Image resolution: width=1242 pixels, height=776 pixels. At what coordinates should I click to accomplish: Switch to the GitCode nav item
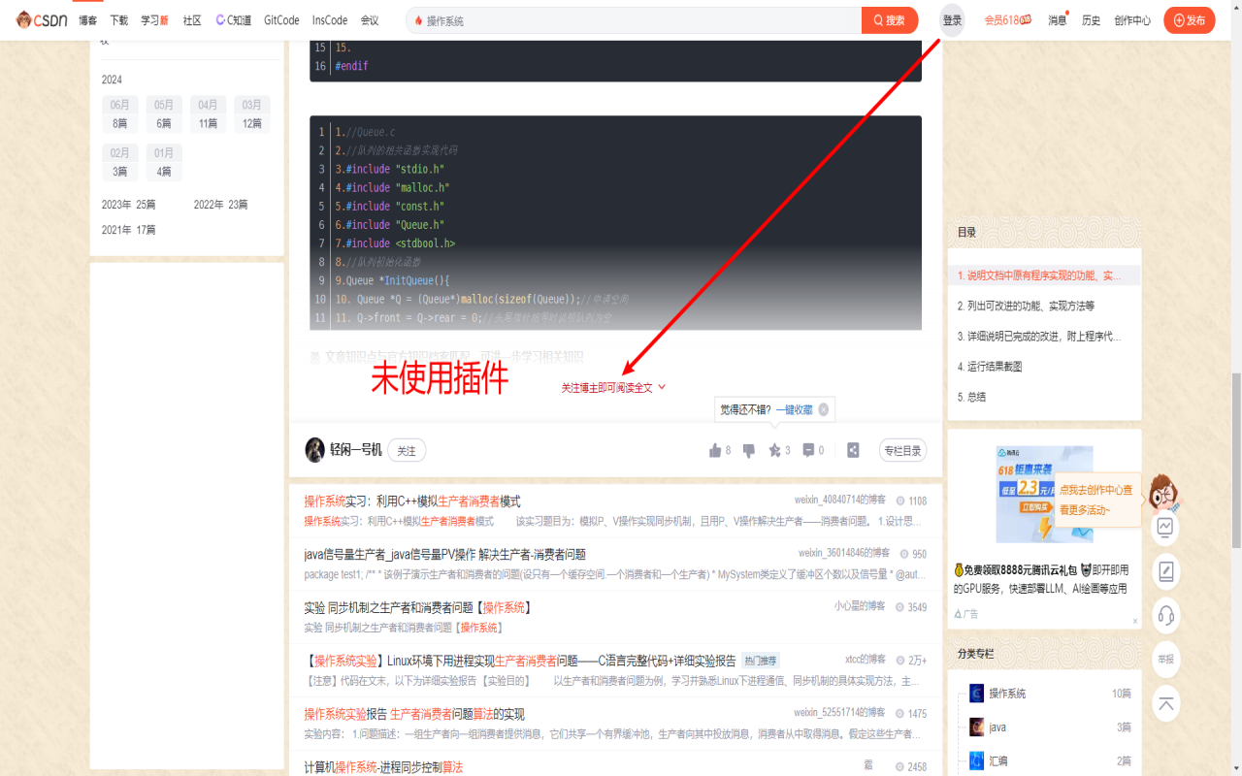280,19
